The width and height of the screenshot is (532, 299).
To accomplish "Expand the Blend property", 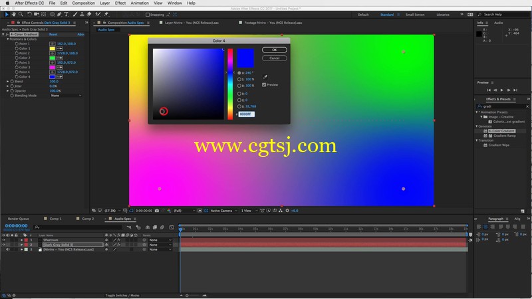I will click(x=8, y=81).
